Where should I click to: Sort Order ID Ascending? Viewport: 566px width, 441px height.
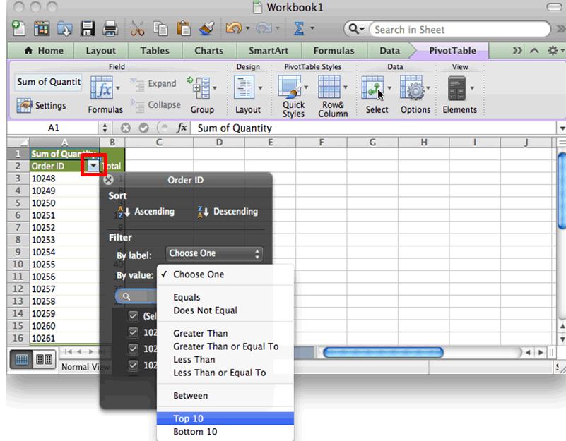pos(146,211)
